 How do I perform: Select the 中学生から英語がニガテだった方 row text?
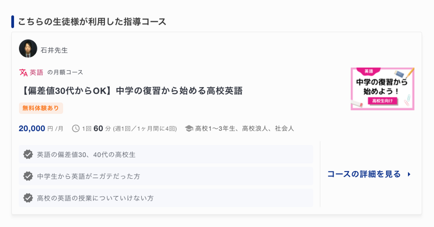(89, 176)
